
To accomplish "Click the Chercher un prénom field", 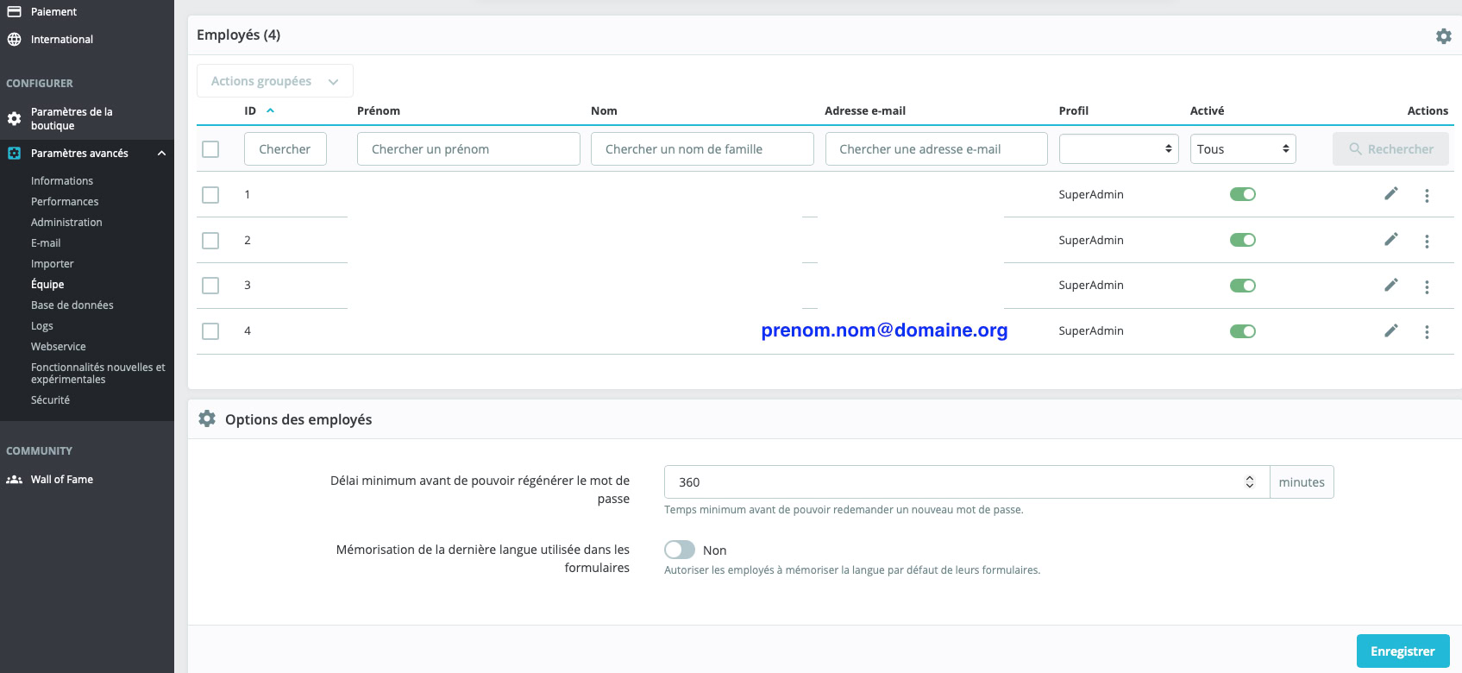I will click(x=467, y=149).
